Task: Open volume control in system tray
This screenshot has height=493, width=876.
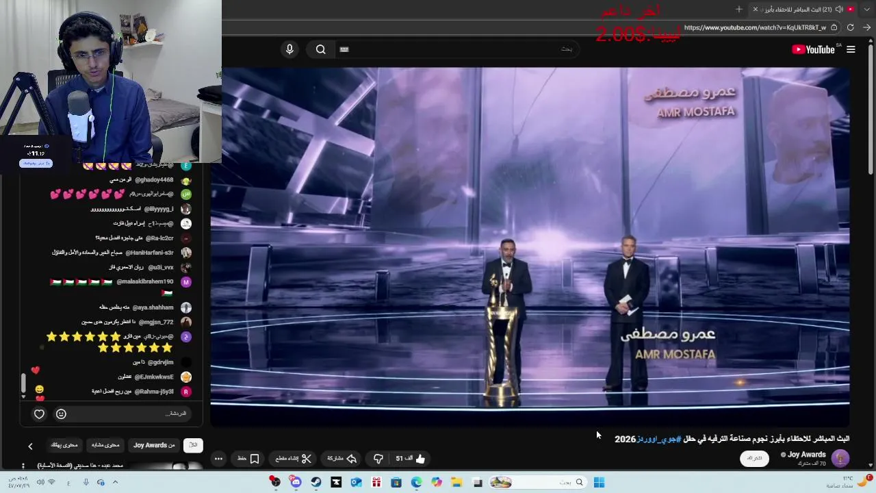Action: coord(40,482)
